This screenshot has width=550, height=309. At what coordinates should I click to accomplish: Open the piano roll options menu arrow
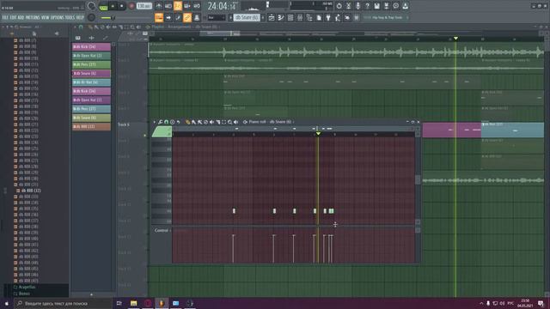coord(155,122)
